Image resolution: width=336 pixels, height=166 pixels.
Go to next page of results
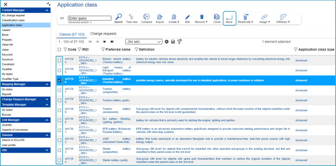pyautogui.click(x=105, y=41)
